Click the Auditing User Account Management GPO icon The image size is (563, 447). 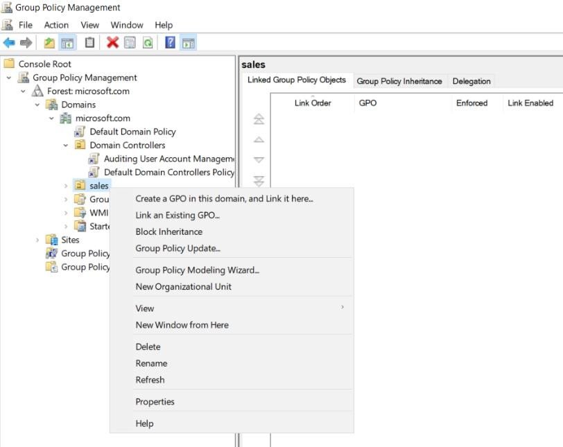(94, 159)
